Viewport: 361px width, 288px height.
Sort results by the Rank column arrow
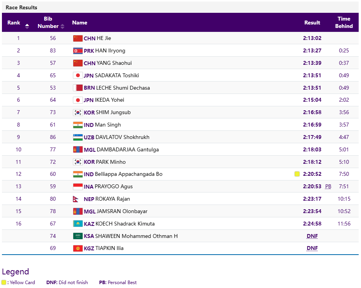pos(27,26)
